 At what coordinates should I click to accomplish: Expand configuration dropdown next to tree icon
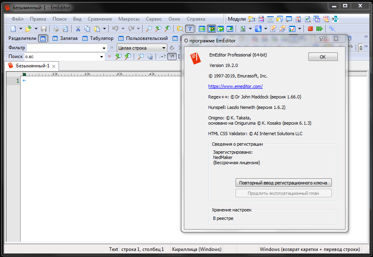click(x=250, y=29)
